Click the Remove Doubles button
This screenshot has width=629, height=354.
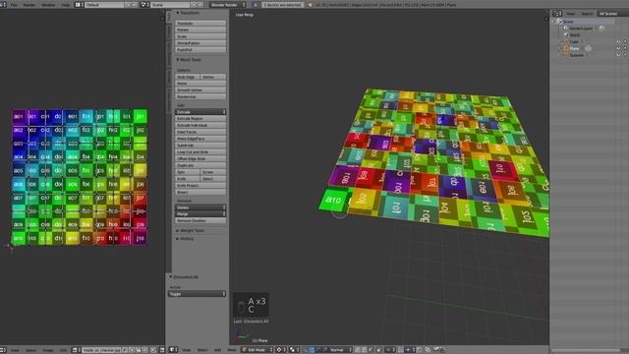(200, 220)
